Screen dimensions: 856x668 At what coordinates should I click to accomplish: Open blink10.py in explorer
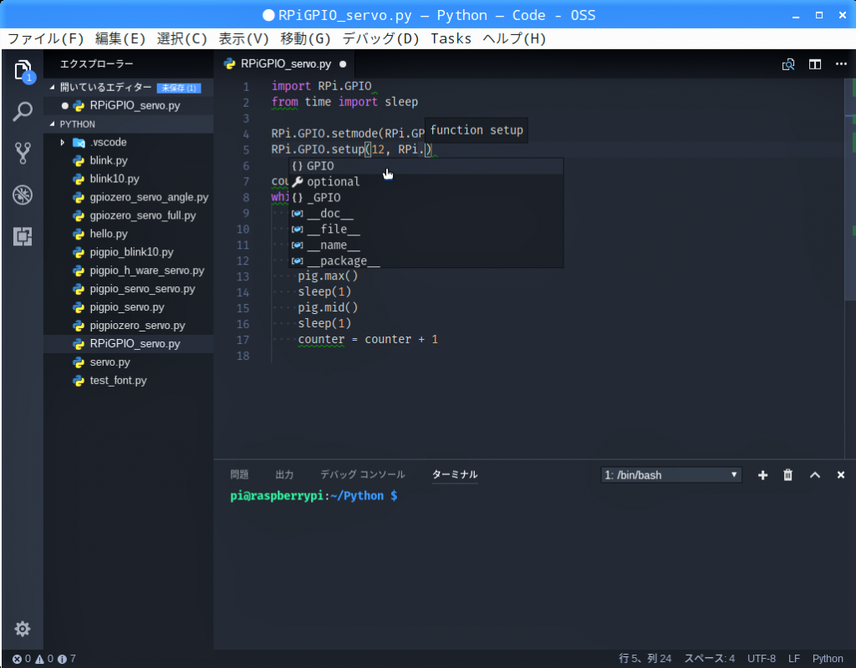click(129, 179)
